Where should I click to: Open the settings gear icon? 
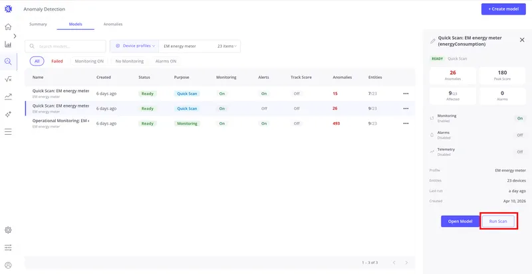pos(8,230)
